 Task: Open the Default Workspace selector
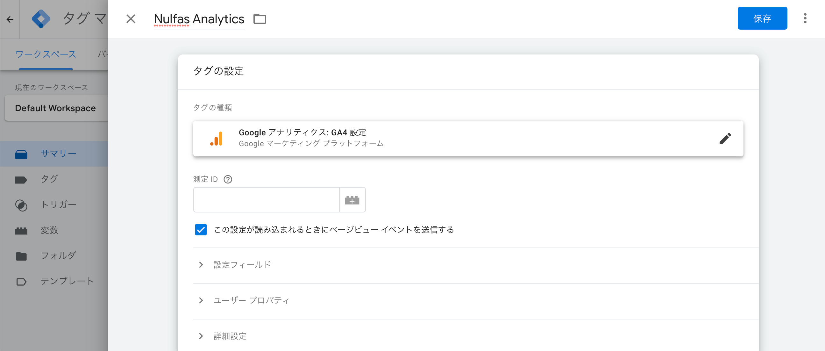[x=56, y=108]
